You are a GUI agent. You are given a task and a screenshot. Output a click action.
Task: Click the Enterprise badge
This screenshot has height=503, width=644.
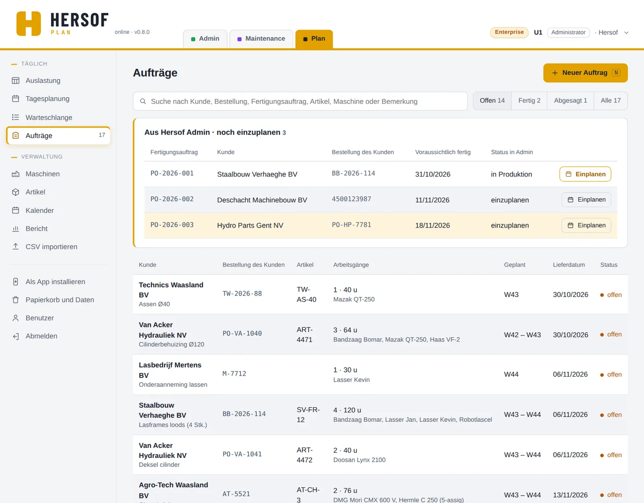coord(509,32)
